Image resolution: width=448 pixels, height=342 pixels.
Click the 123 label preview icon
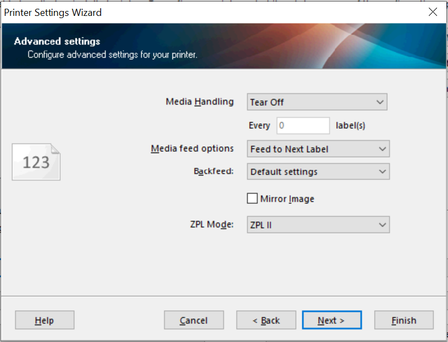pos(36,162)
